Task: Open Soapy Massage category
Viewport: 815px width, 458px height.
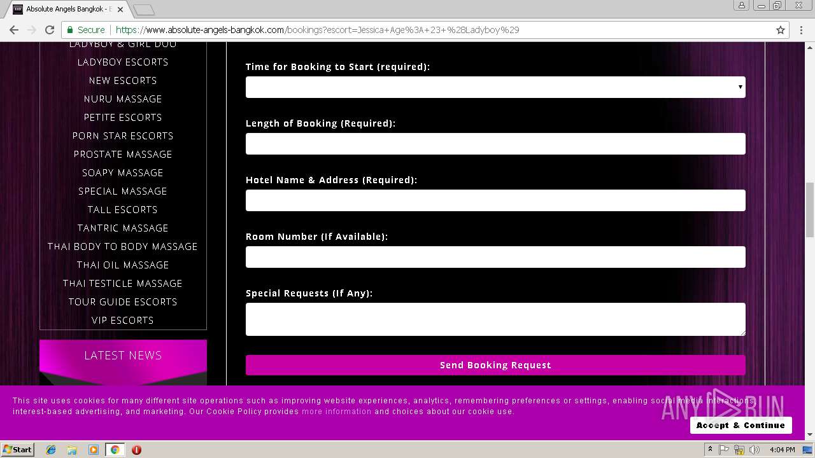Action: [x=123, y=173]
